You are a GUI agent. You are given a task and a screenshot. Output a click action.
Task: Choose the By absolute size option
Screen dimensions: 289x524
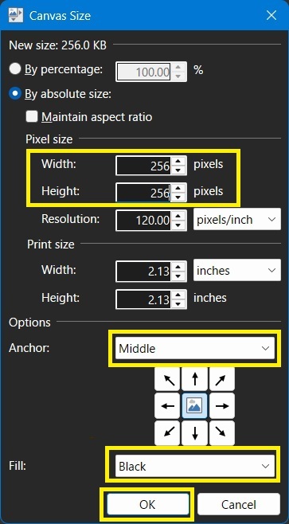point(15,94)
